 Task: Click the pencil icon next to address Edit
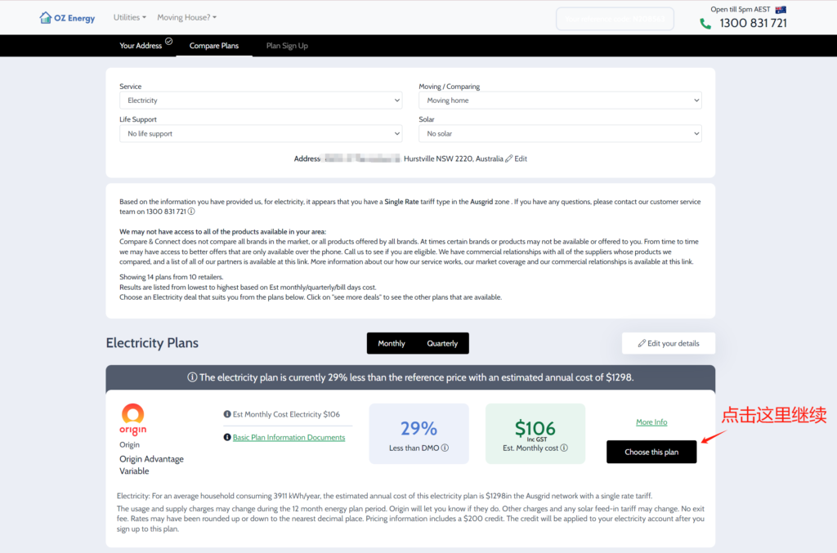[508, 158]
